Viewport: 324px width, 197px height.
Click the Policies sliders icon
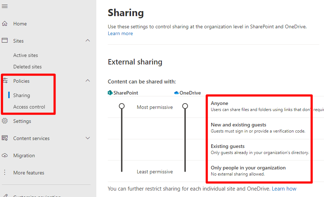pyautogui.click(x=5, y=81)
